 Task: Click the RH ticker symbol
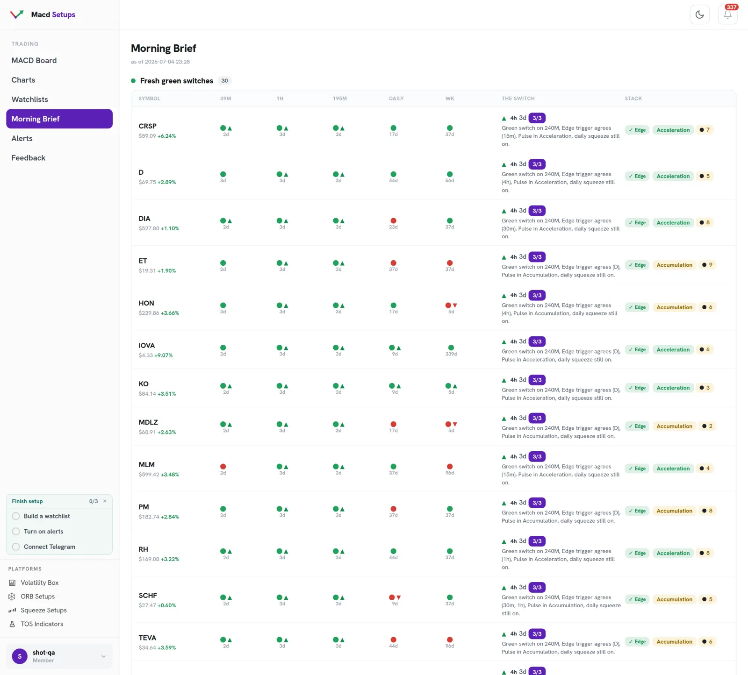point(144,549)
